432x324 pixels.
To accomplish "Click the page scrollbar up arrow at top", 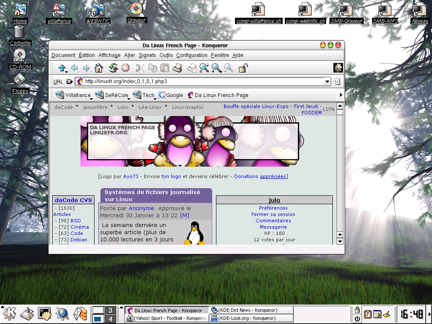I will (340, 106).
